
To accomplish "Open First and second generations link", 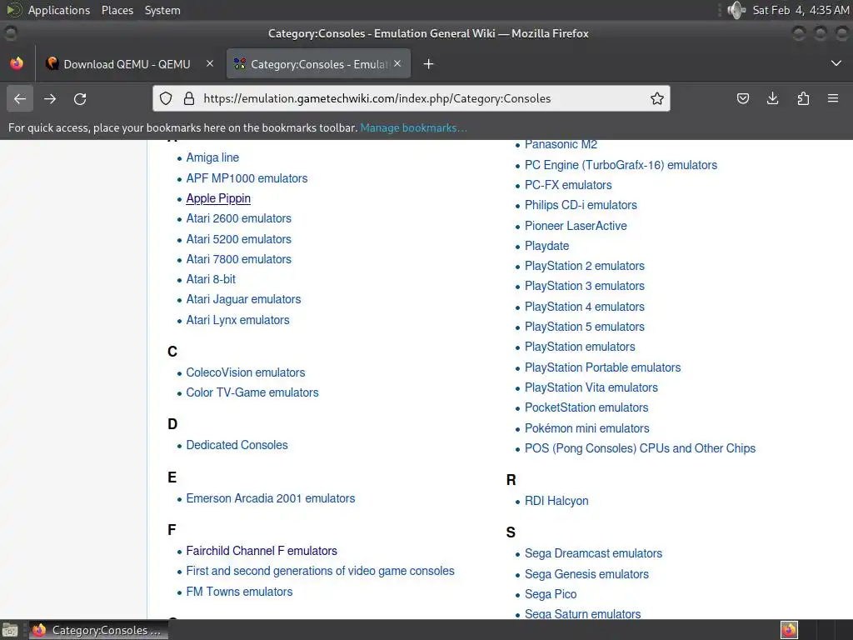I will click(x=320, y=572).
